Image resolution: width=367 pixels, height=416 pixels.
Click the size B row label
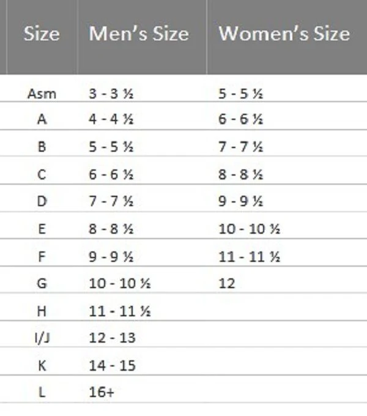[42, 147]
